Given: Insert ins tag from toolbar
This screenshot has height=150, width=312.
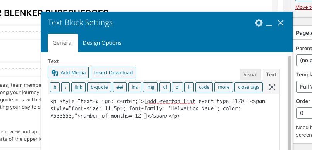Looking at the screenshot, I should 135,87.
